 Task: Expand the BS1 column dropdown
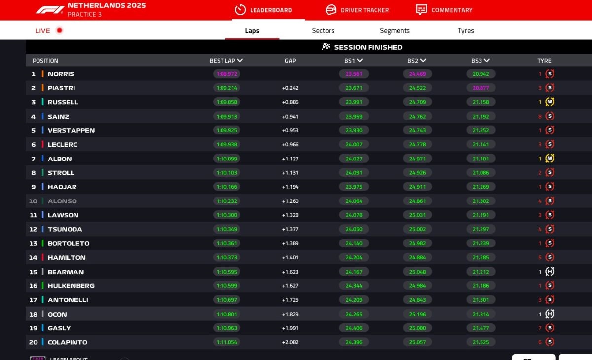coord(360,61)
